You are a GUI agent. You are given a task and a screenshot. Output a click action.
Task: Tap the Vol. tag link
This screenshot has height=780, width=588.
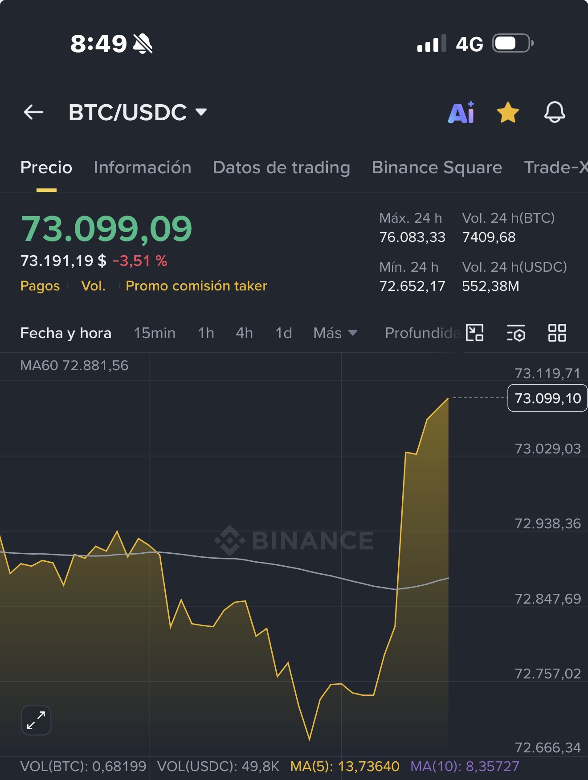tap(94, 286)
